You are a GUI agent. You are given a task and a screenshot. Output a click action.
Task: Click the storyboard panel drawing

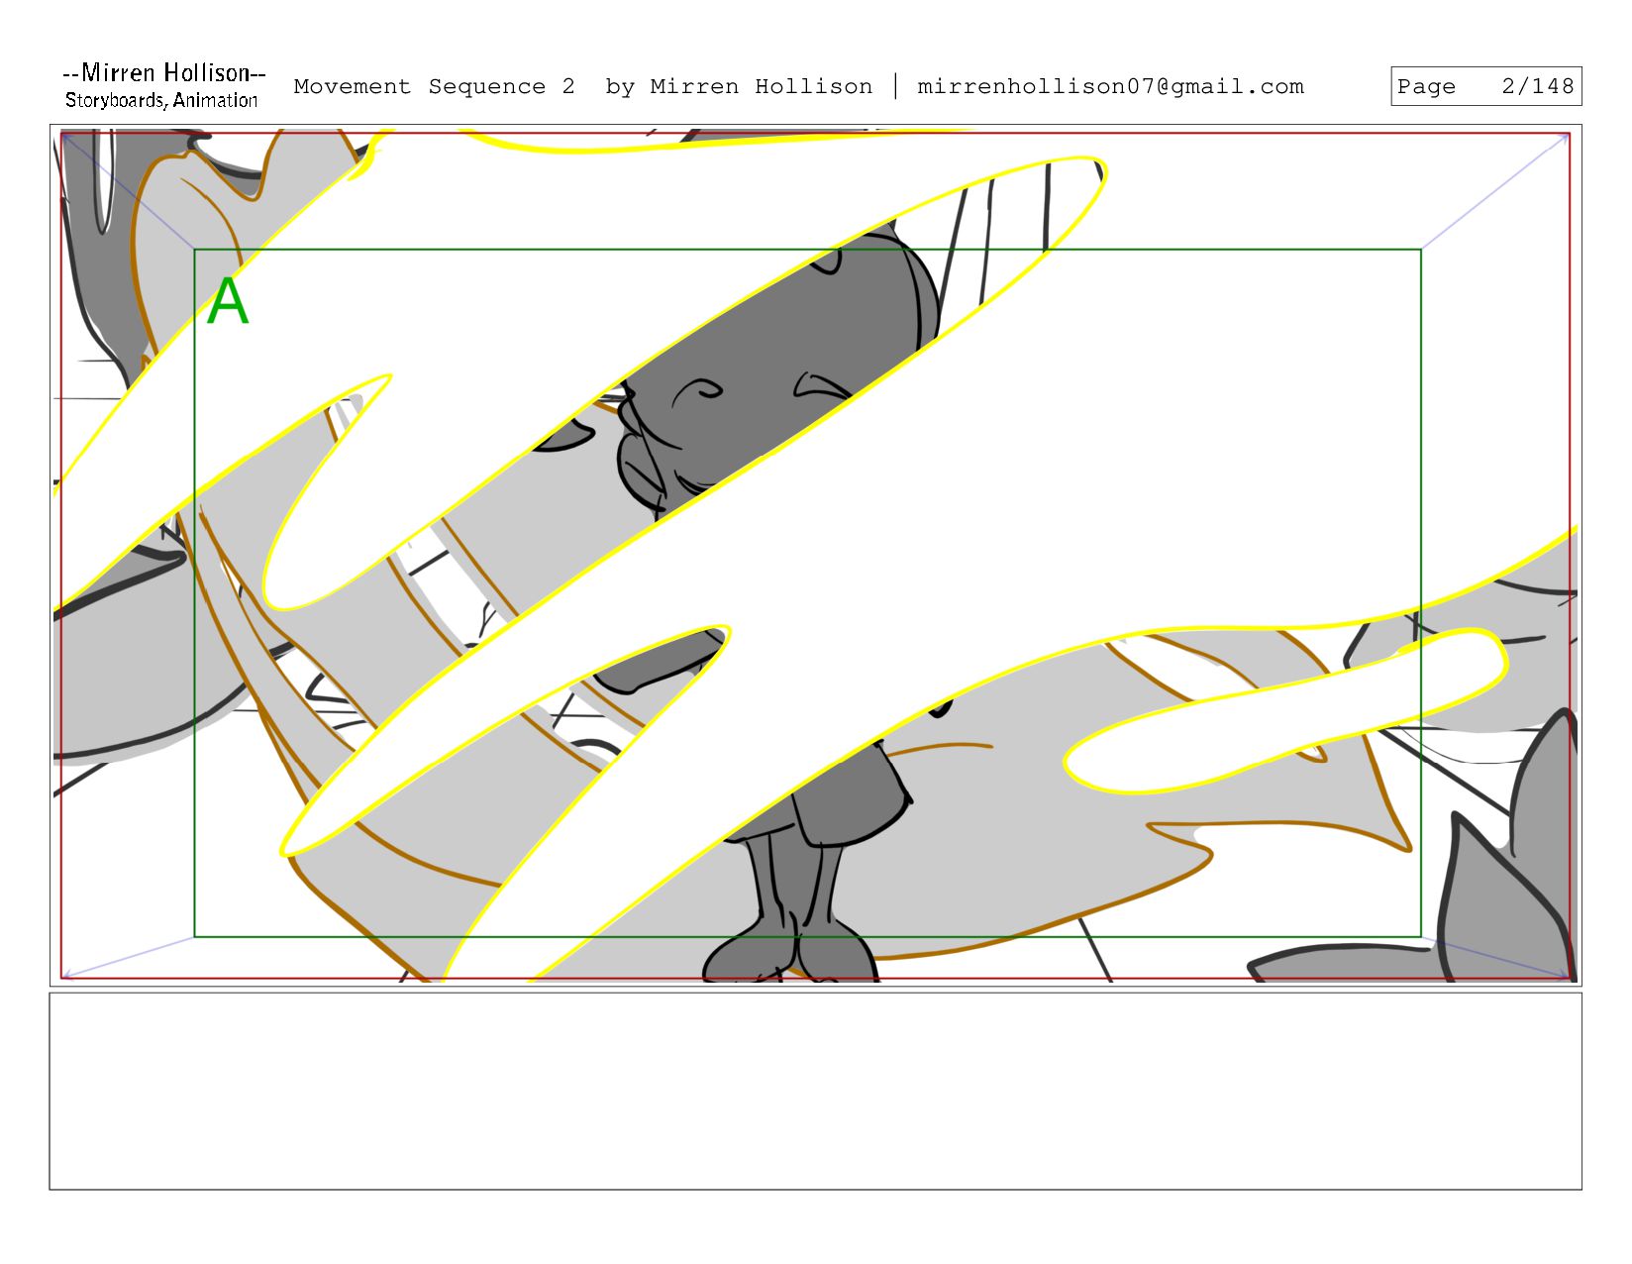[x=815, y=555]
